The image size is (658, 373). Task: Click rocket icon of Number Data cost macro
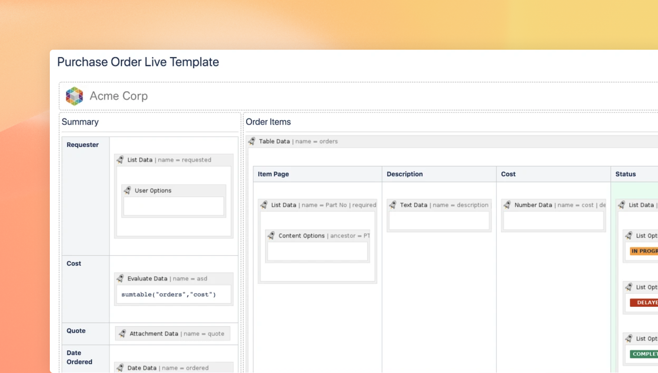[507, 205]
